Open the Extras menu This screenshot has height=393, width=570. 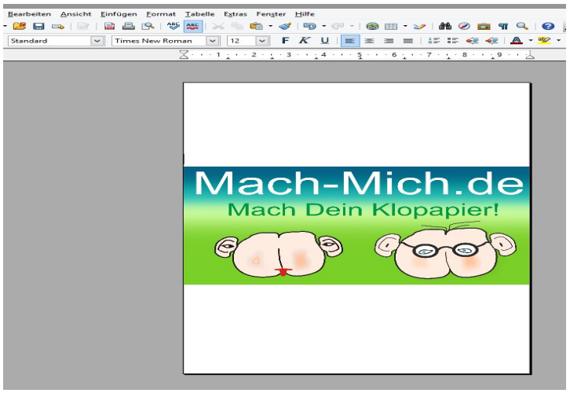236,14
